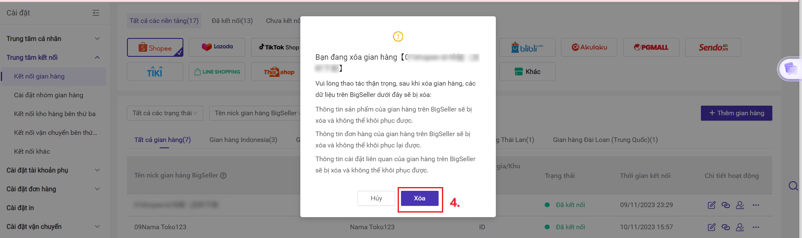Expand Trung tâm cá nhân section
The width and height of the screenshot is (802, 238).
tap(53, 39)
